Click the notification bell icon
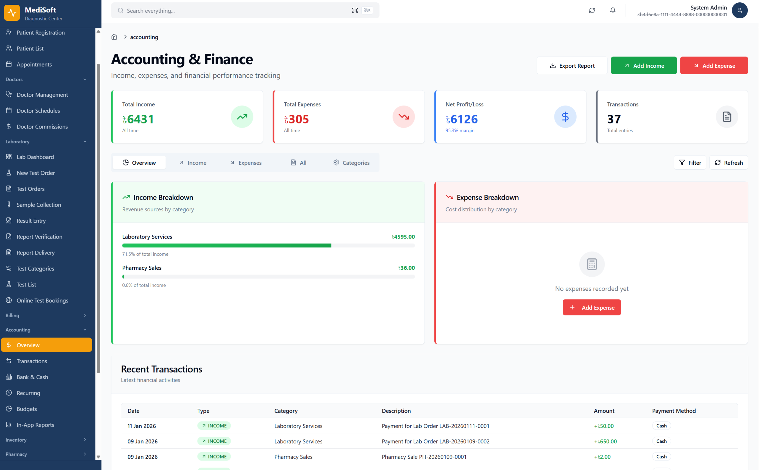The image size is (759, 470). point(612,11)
